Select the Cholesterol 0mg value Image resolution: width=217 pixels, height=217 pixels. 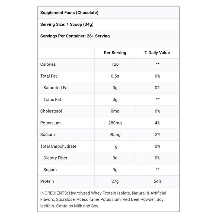pos(115,111)
